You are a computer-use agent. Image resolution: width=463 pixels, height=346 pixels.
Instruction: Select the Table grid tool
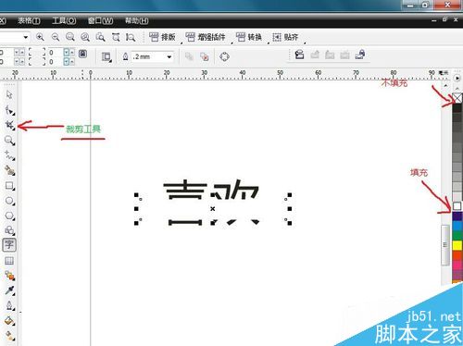(9, 261)
